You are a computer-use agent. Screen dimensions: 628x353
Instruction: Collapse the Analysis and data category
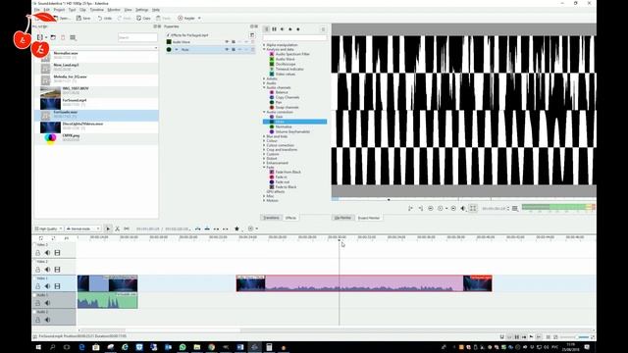coord(264,50)
